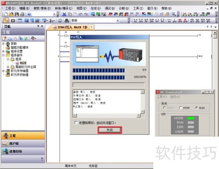The height and width of the screenshot is (169, 219).
Task: Click the Cut scissors icon
Action: [64, 14]
